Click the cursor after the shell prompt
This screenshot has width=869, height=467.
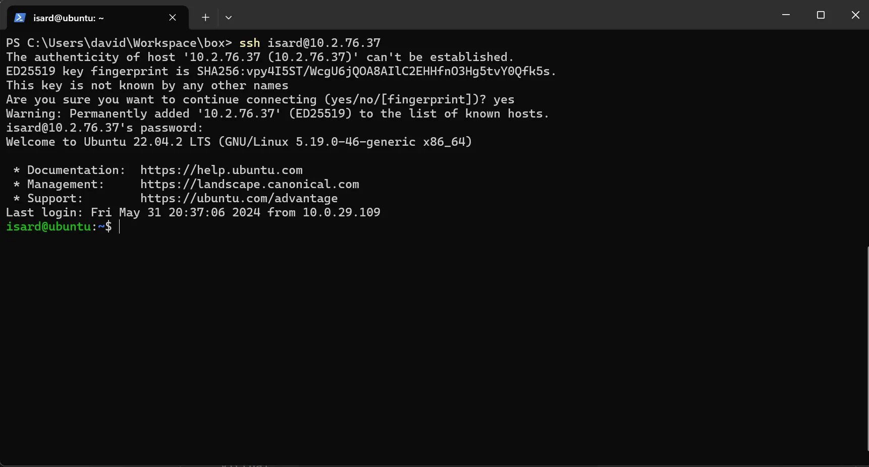[x=120, y=227]
